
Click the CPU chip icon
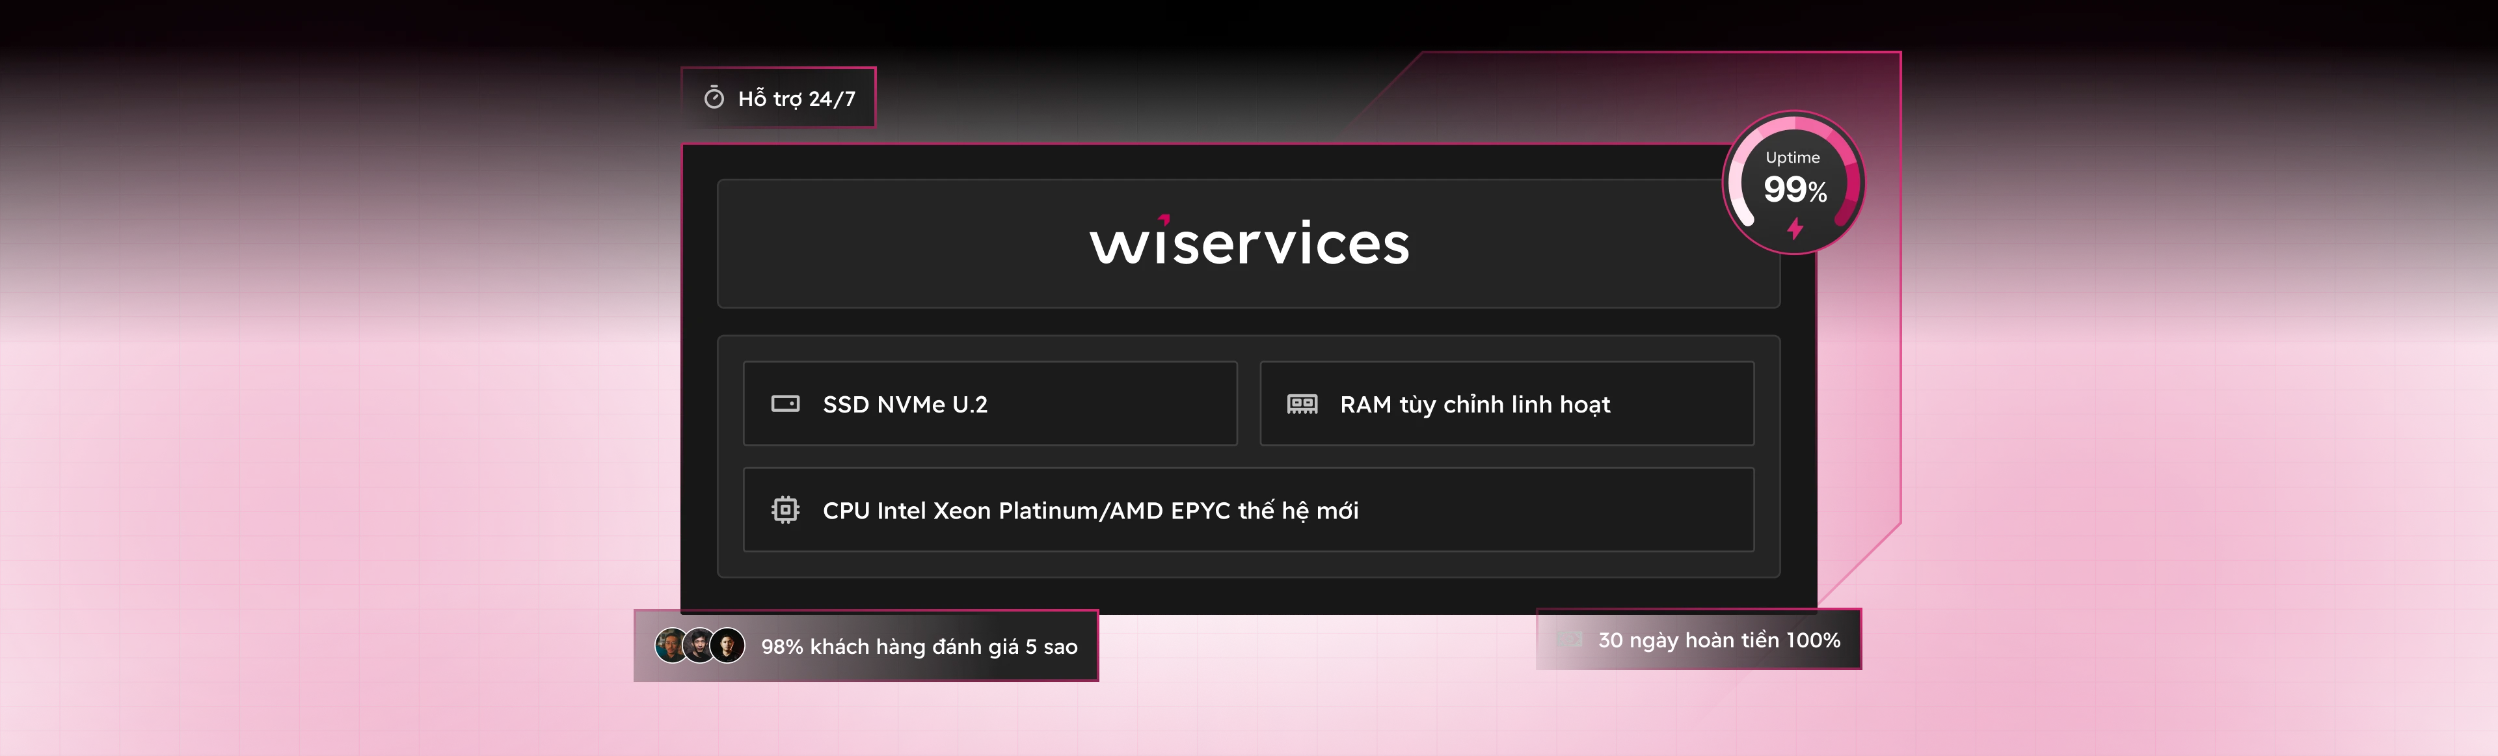coord(785,510)
